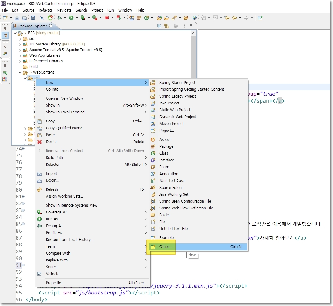Click Go Into in context menu
Viewport: 333px width, 306px height.
click(92, 89)
